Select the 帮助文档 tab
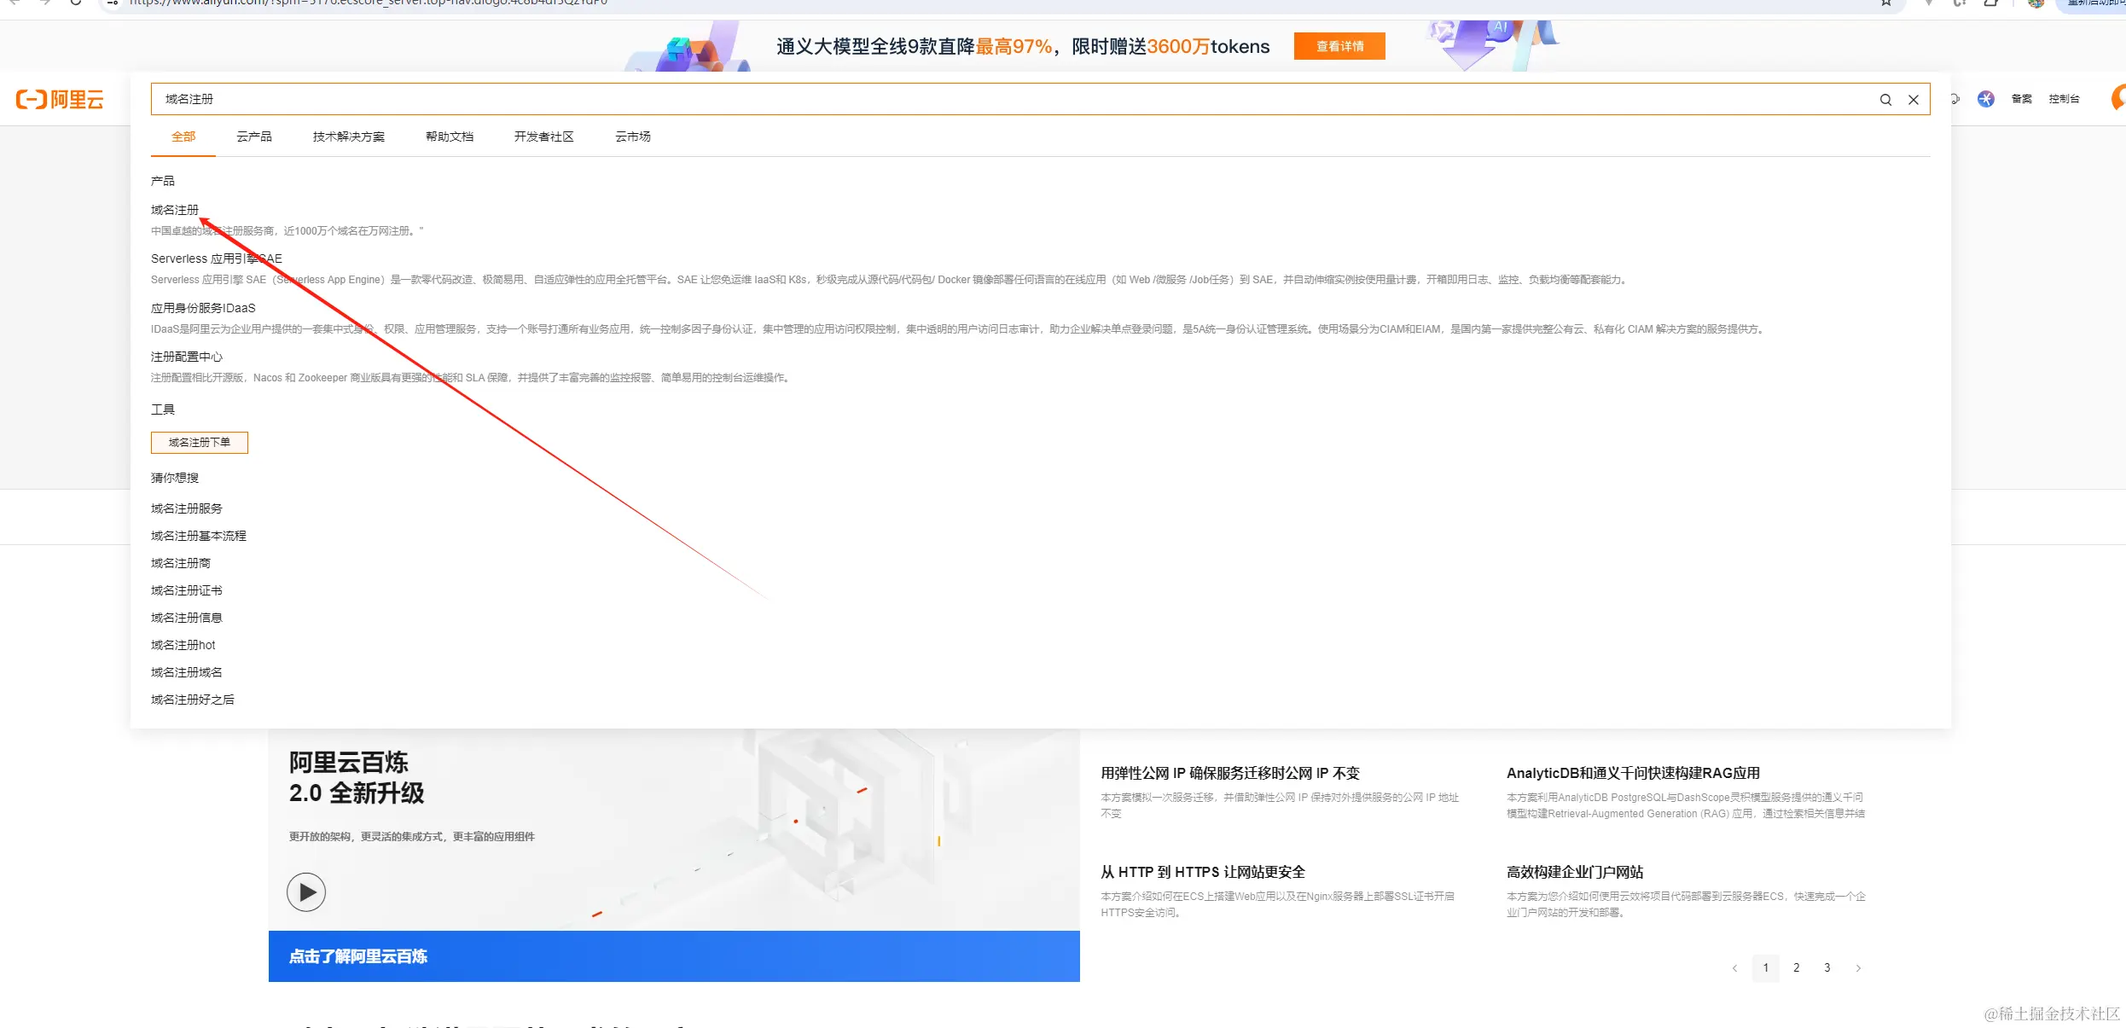This screenshot has width=2126, height=1028. 450,136
